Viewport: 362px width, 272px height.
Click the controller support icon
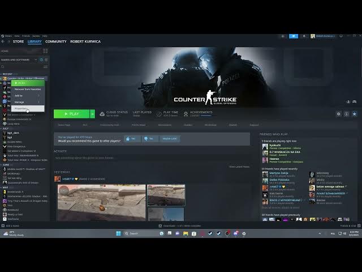click(355, 102)
